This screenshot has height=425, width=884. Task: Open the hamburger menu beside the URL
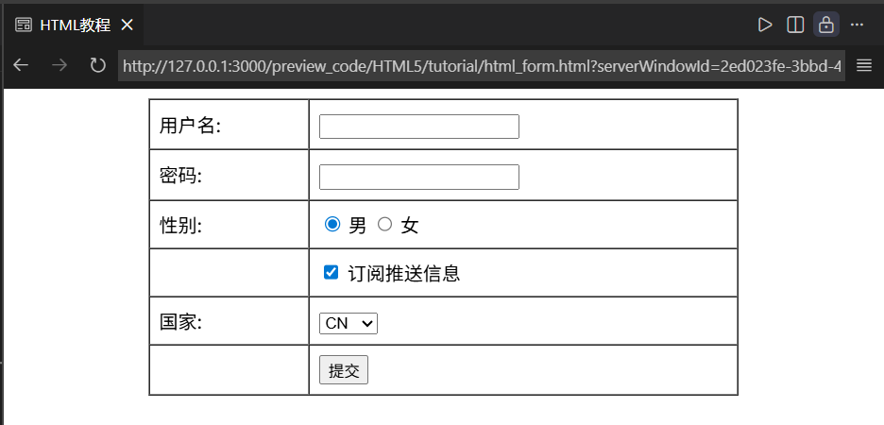click(x=863, y=65)
